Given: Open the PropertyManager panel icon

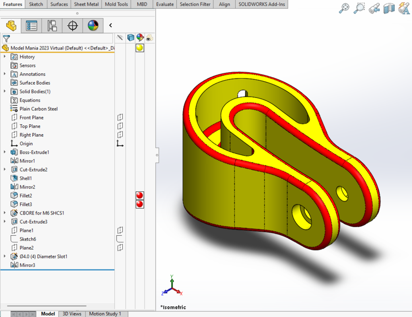Looking at the screenshot, I should tap(32, 25).
